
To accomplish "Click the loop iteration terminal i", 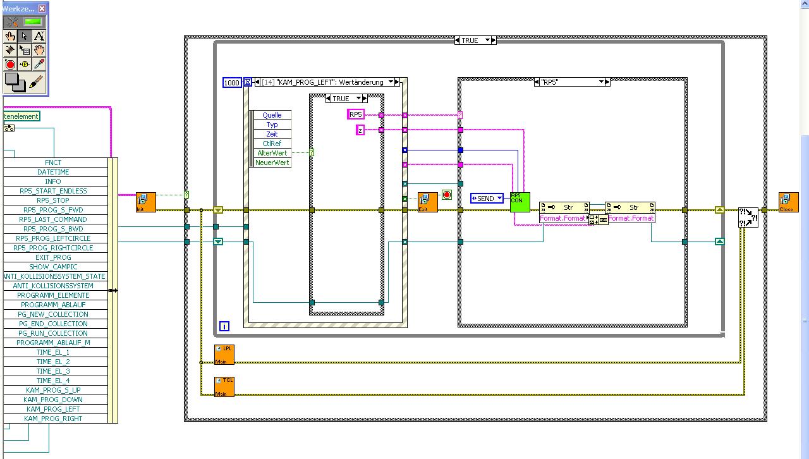I will point(224,326).
